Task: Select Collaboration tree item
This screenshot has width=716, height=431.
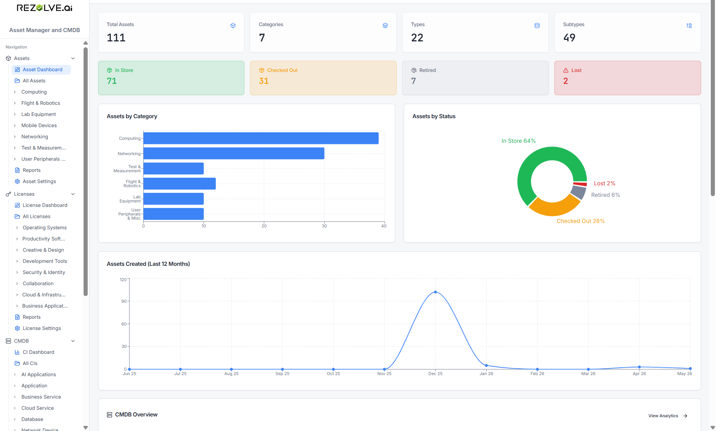Action: 38,284
